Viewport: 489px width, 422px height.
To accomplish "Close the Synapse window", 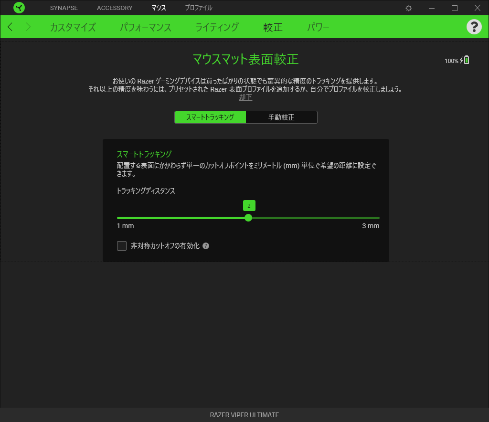I will tap(477, 8).
